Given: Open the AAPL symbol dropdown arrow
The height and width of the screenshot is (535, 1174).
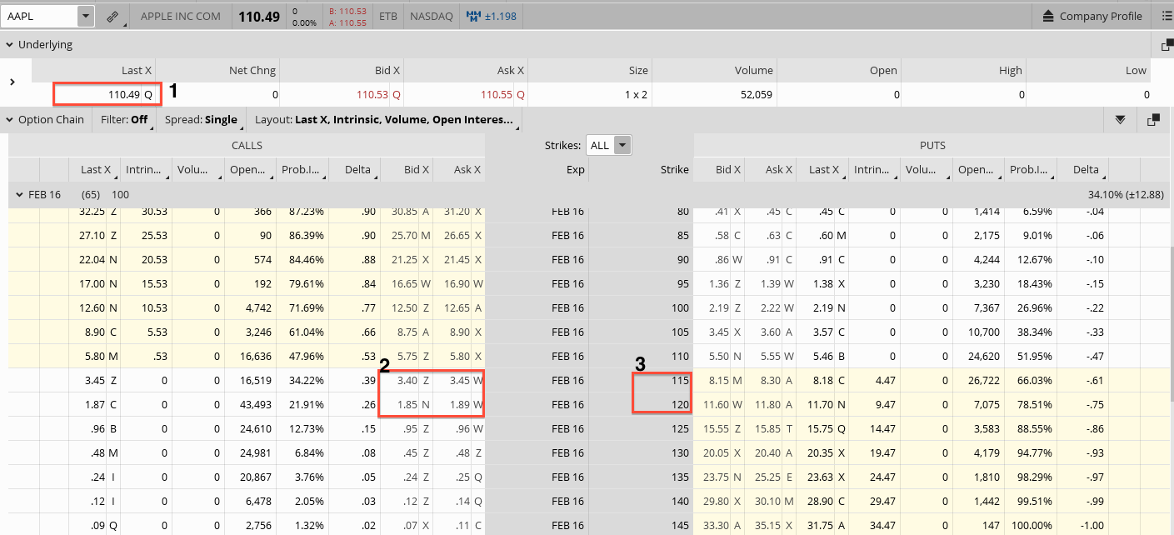Looking at the screenshot, I should pos(85,16).
